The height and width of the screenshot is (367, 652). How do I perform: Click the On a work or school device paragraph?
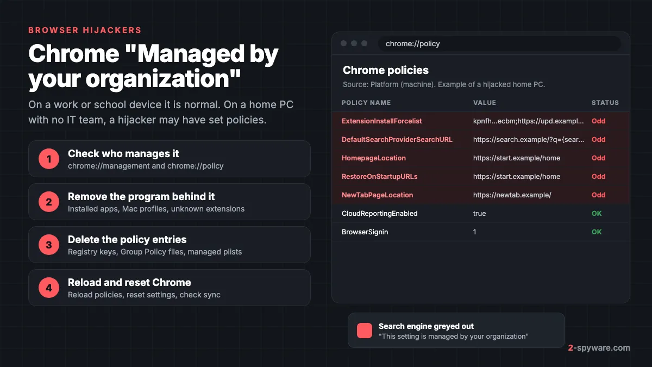[161, 112]
